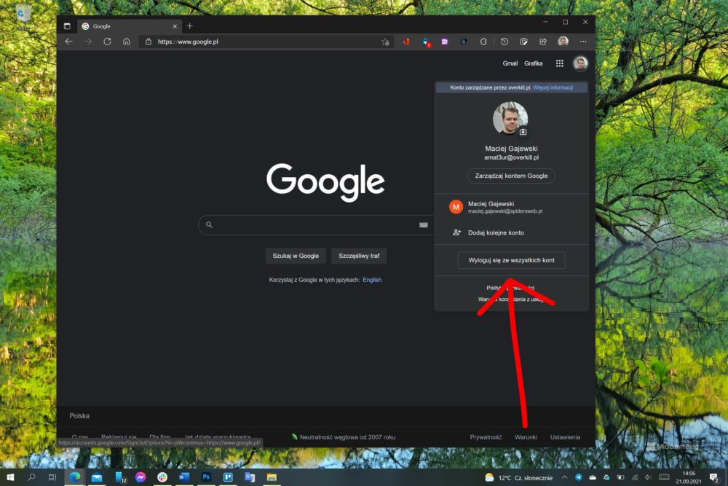Click Więcej informacji link
This screenshot has width=728, height=486.
(x=553, y=87)
